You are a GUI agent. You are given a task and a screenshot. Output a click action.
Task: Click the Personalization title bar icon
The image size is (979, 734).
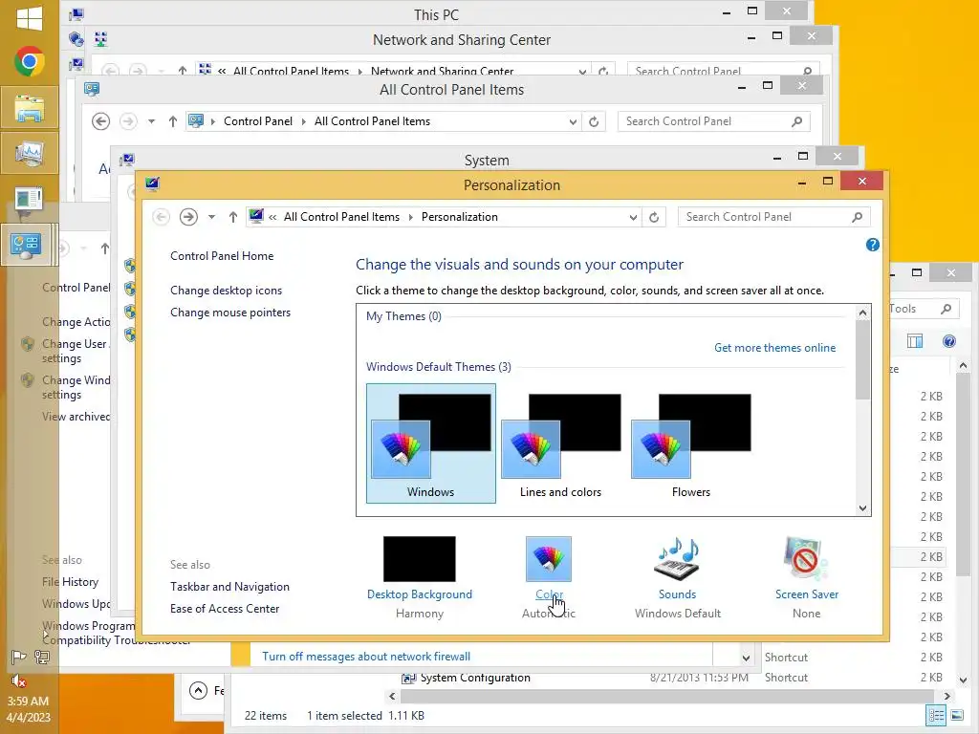point(152,183)
